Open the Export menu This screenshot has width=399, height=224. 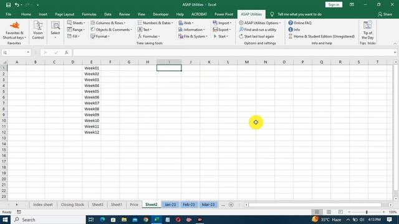(222, 29)
